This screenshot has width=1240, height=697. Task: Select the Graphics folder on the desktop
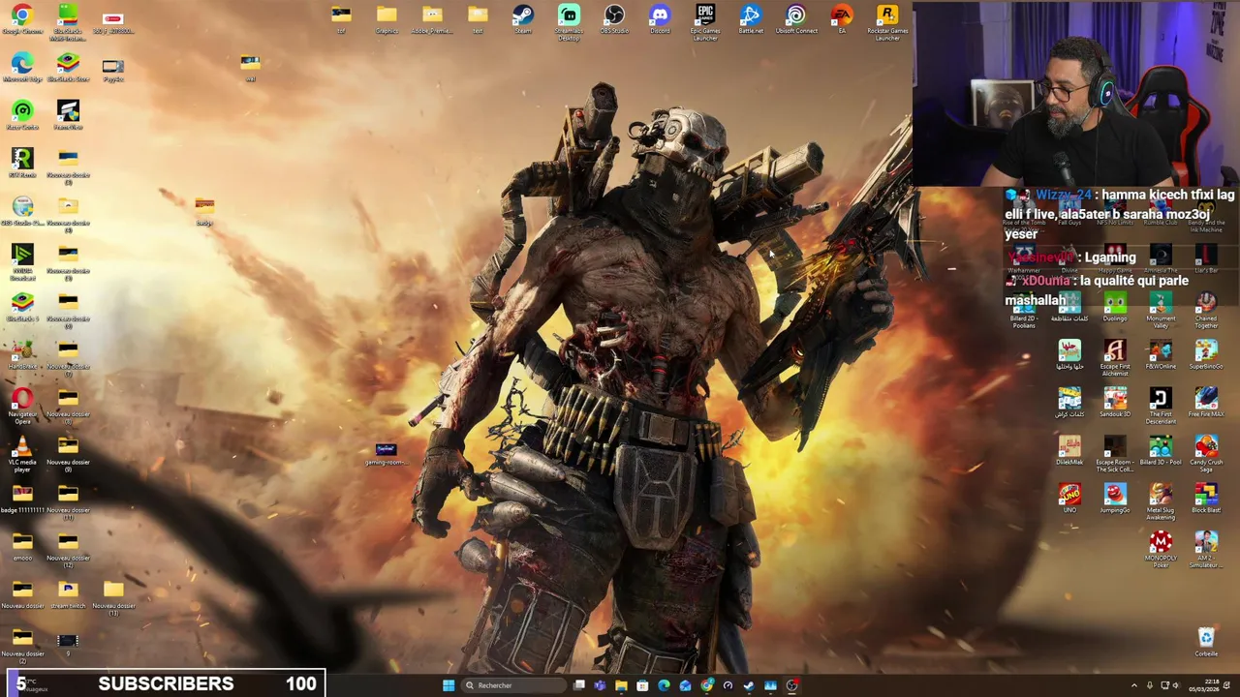pyautogui.click(x=387, y=19)
